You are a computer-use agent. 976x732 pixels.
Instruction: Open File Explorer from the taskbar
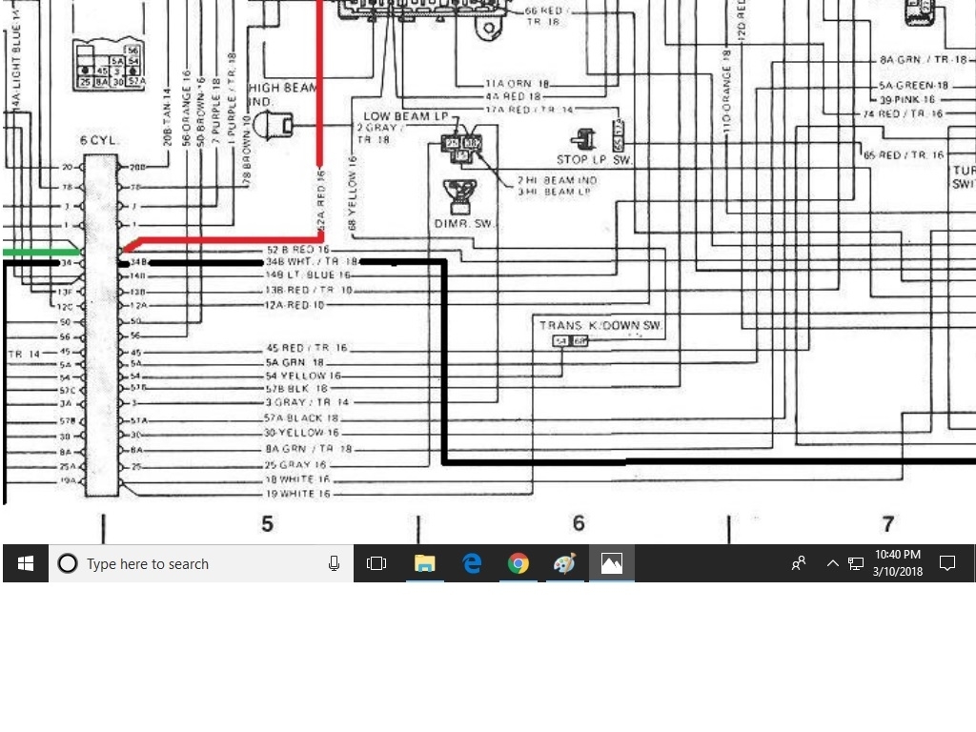tap(424, 564)
